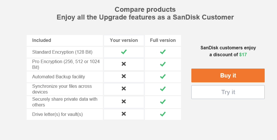277x140 pixels.
Task: Click X mark for Pro Encryption in Your version
Action: (124, 64)
